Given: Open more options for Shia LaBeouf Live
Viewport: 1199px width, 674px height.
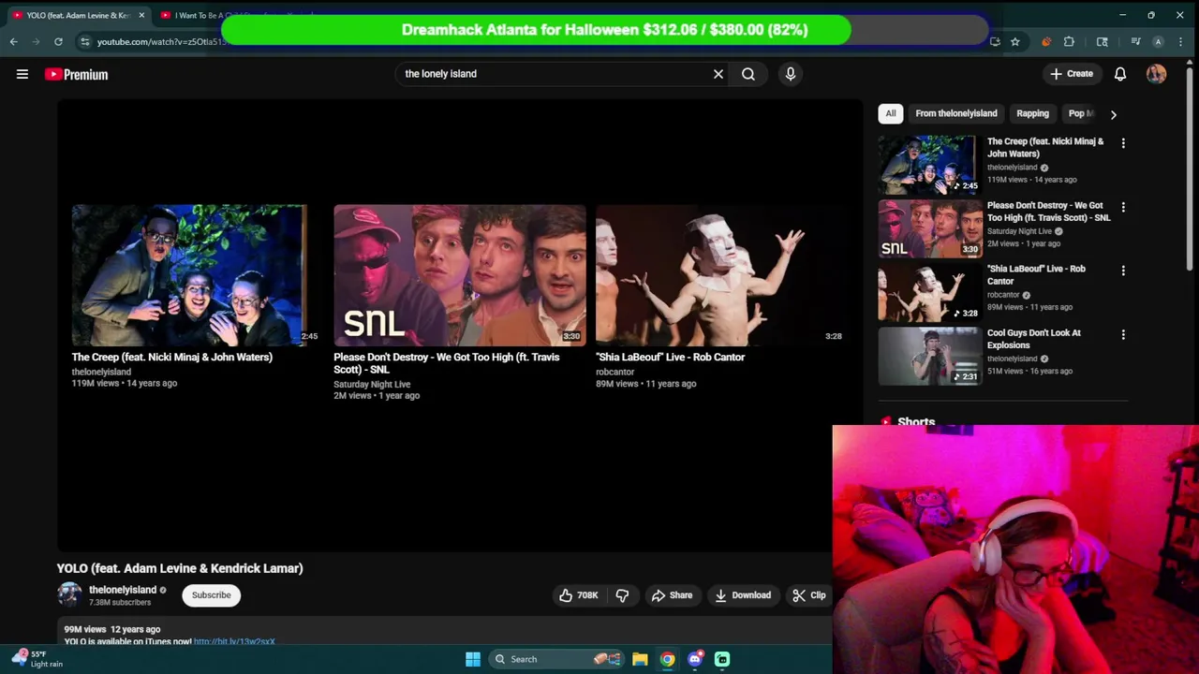Looking at the screenshot, I should click(1123, 271).
